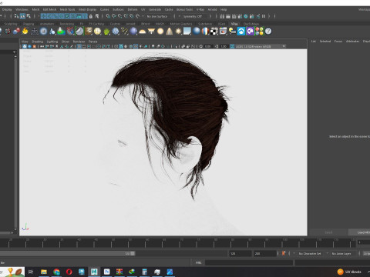
Task: Open the viewport Shading menu
Action: click(x=37, y=42)
